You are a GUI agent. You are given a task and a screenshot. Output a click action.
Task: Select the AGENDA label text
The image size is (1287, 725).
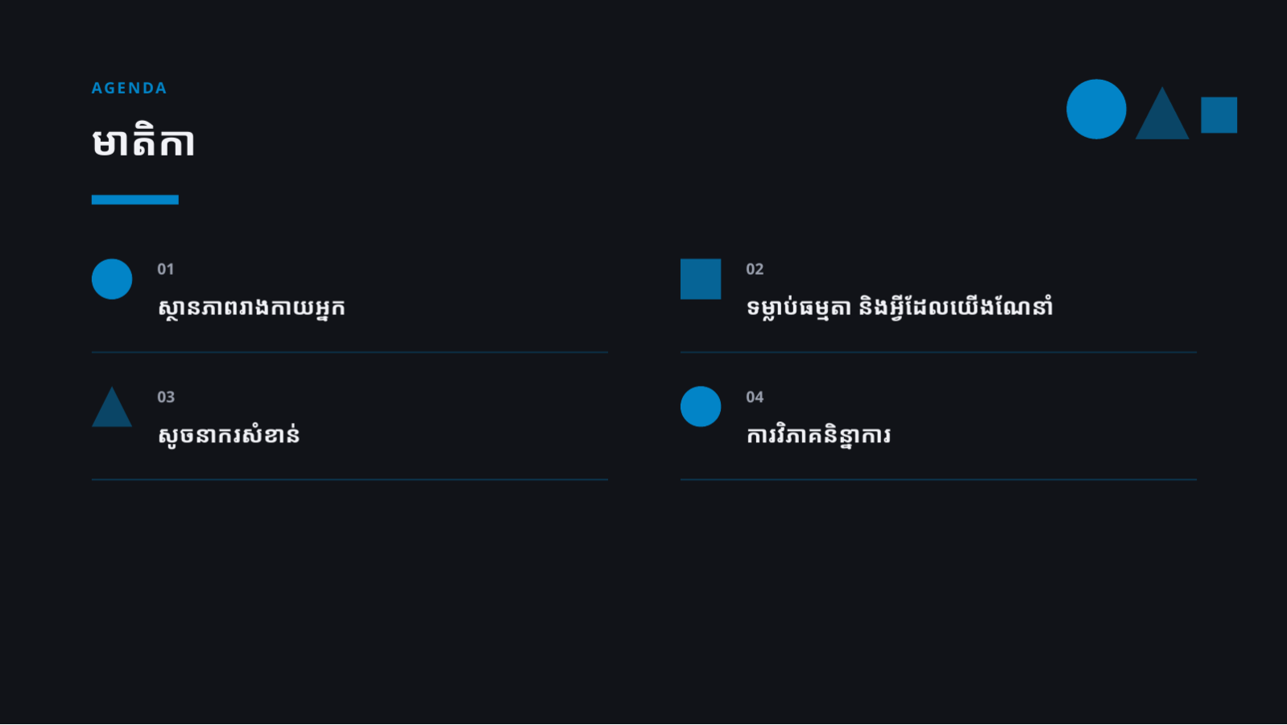(x=129, y=88)
